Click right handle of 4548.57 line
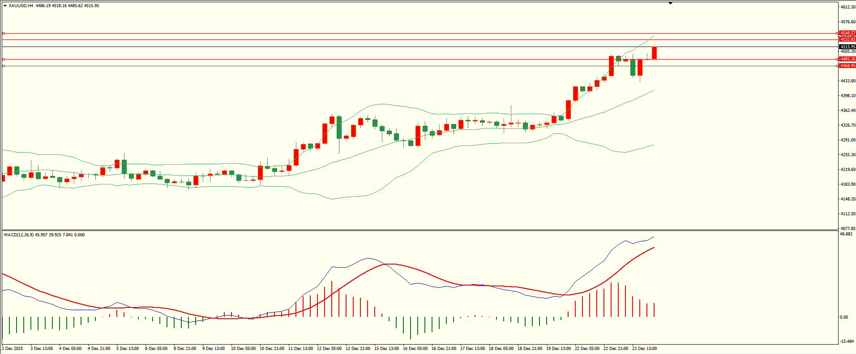The height and width of the screenshot is (354, 856). tap(837, 33)
